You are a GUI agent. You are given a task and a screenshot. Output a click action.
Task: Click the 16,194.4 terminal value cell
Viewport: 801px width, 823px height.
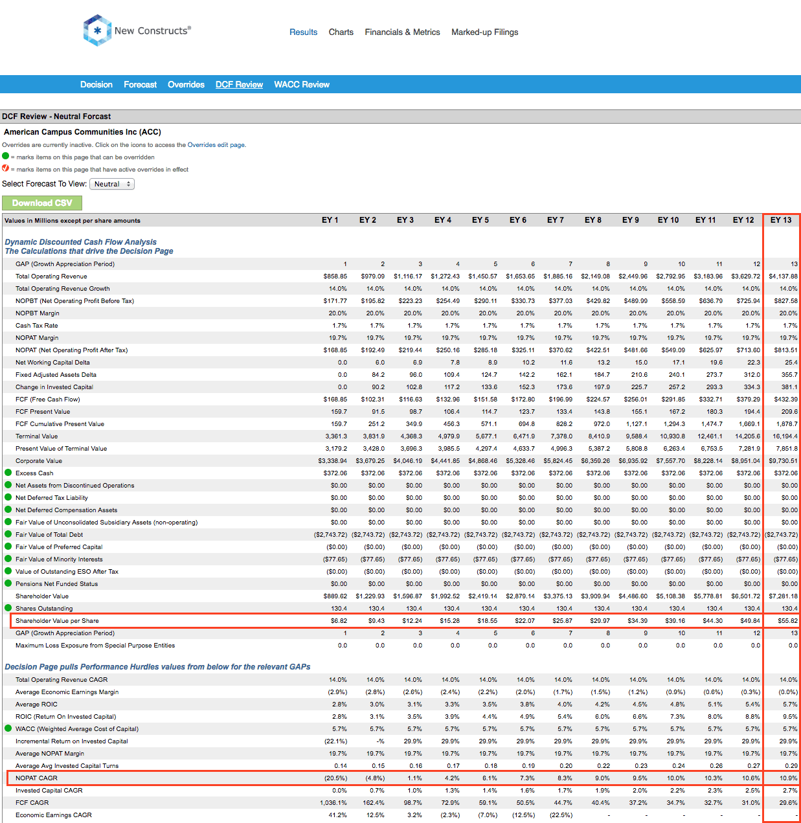785,436
